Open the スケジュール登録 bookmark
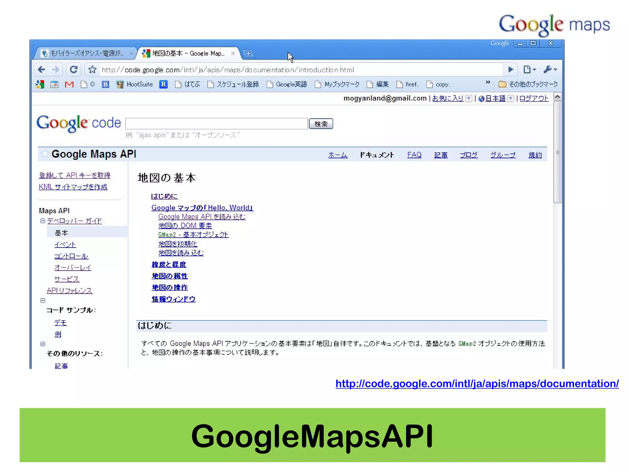Image resolution: width=629 pixels, height=472 pixels. click(233, 84)
